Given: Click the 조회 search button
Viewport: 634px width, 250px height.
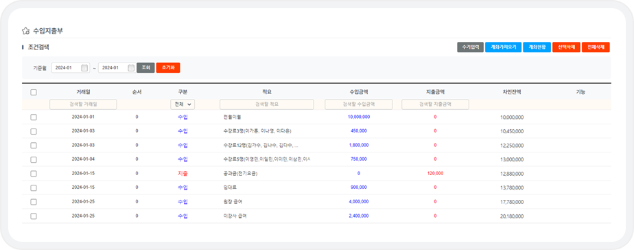Looking at the screenshot, I should 145,68.
